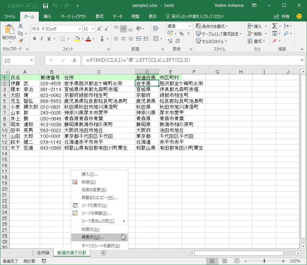Click the wrap text icon

156,29
